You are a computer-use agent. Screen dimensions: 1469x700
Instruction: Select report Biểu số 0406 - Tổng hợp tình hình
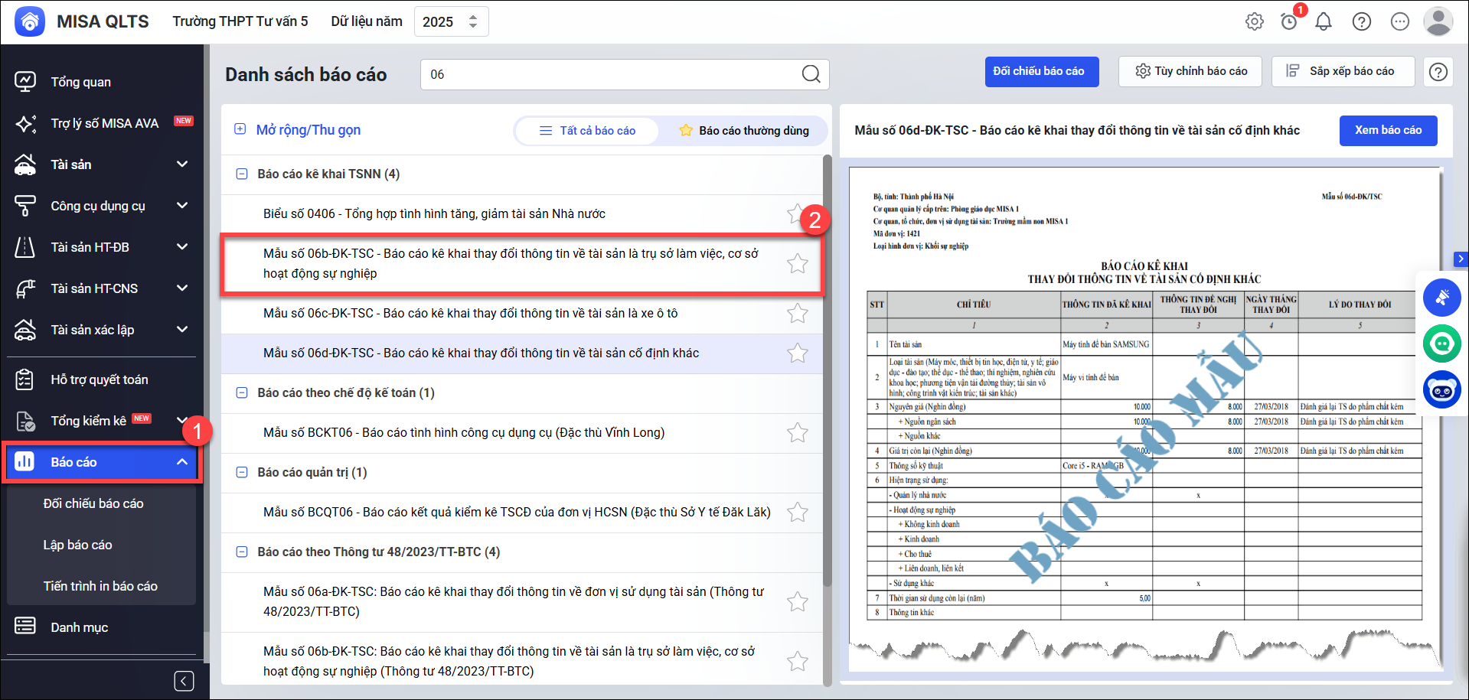tap(522, 213)
